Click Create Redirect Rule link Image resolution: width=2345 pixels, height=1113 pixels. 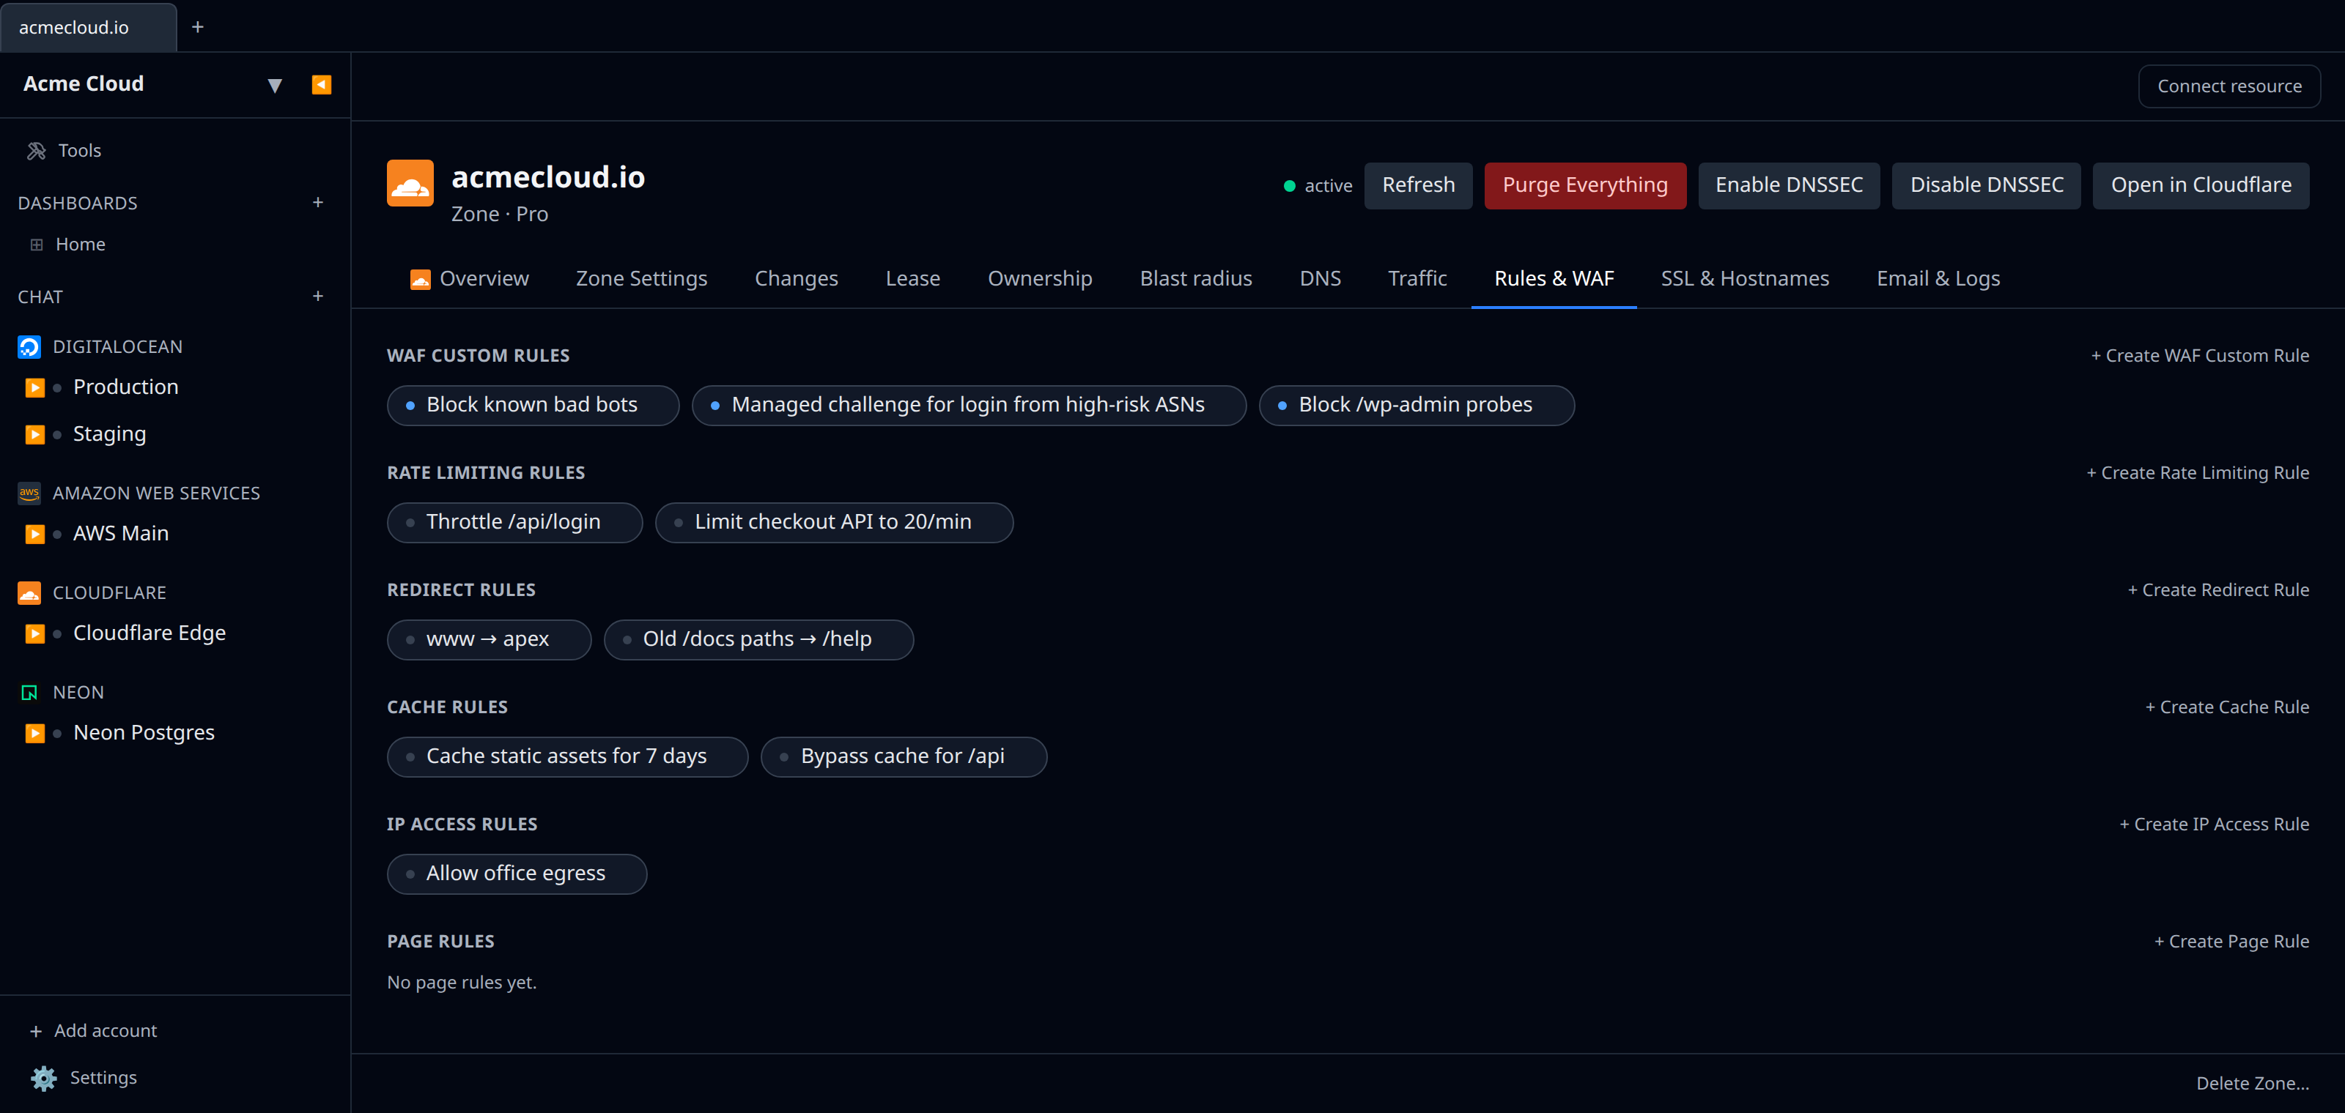[x=2218, y=590]
